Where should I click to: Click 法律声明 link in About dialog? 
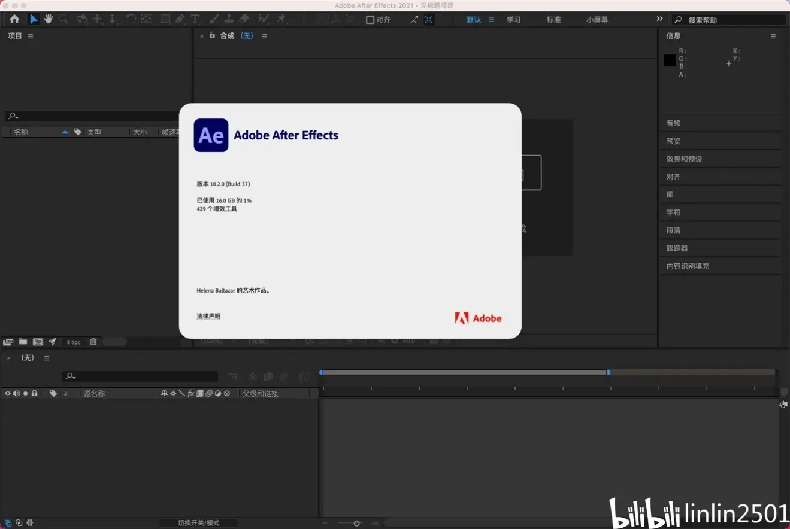click(208, 316)
